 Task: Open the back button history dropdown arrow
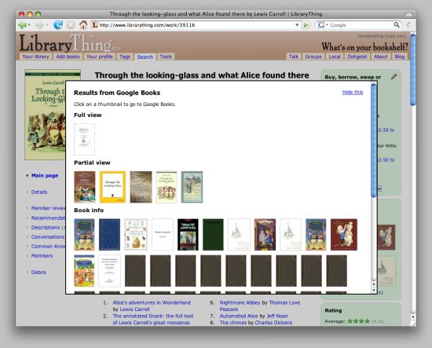tap(29, 25)
